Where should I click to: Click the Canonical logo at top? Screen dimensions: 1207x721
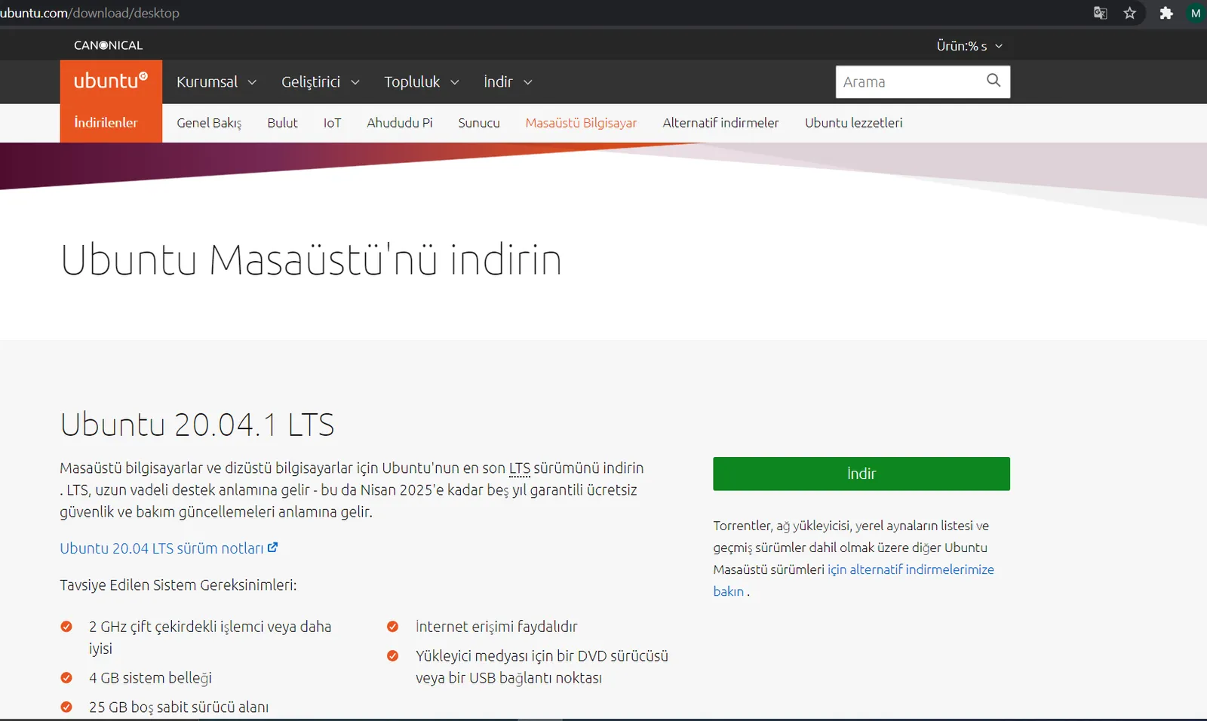[108, 45]
